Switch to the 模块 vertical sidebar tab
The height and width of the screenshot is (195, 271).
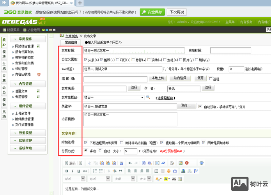4,54
